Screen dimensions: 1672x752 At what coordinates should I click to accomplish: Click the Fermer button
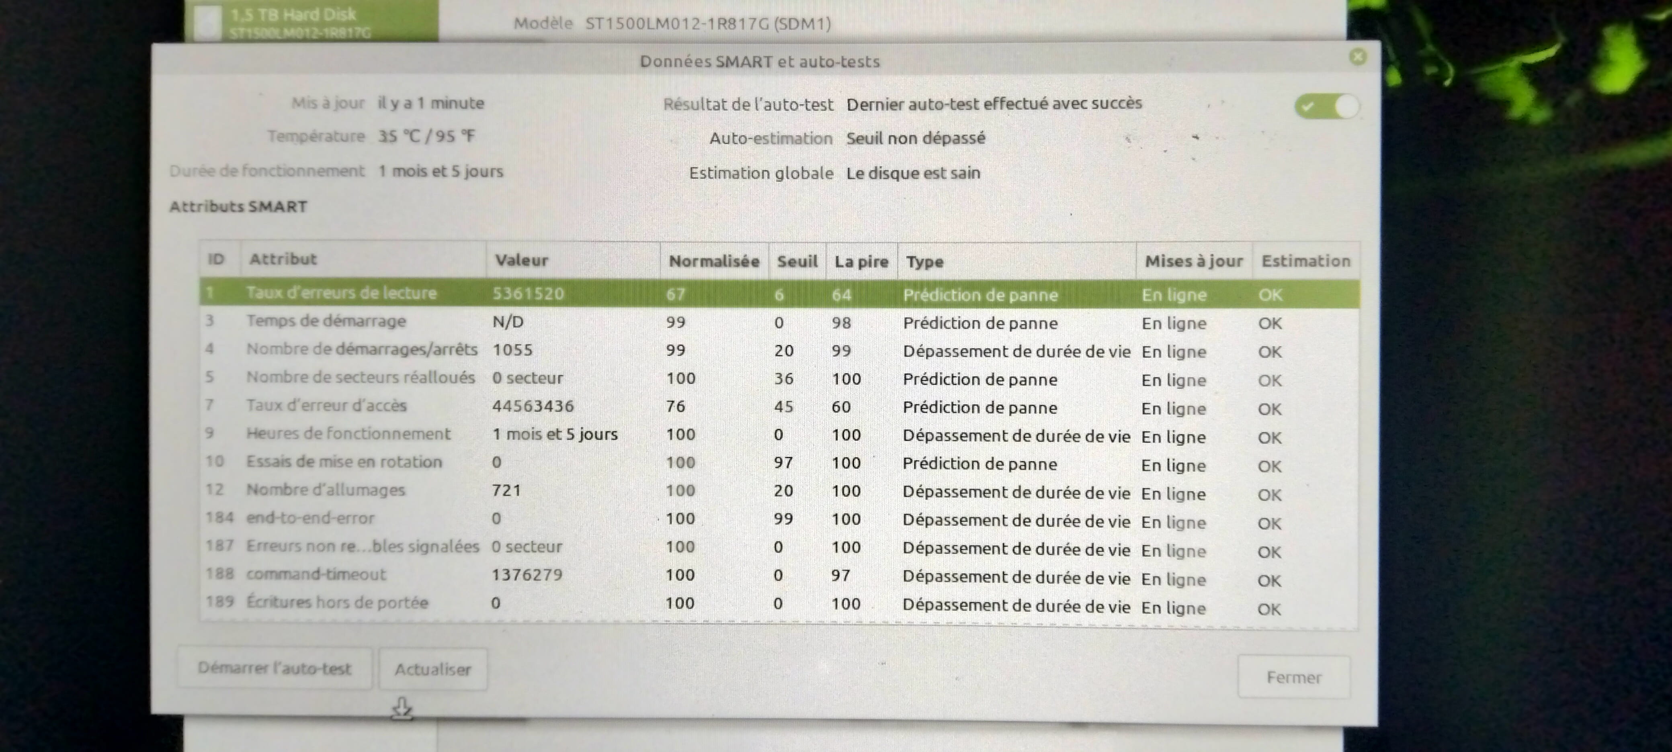[x=1294, y=677]
